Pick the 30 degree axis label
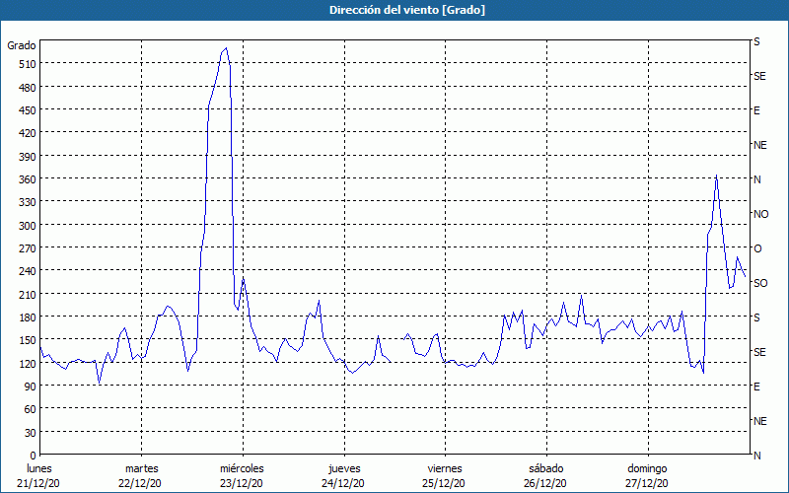Screen dimensions: 789x493 31,433
